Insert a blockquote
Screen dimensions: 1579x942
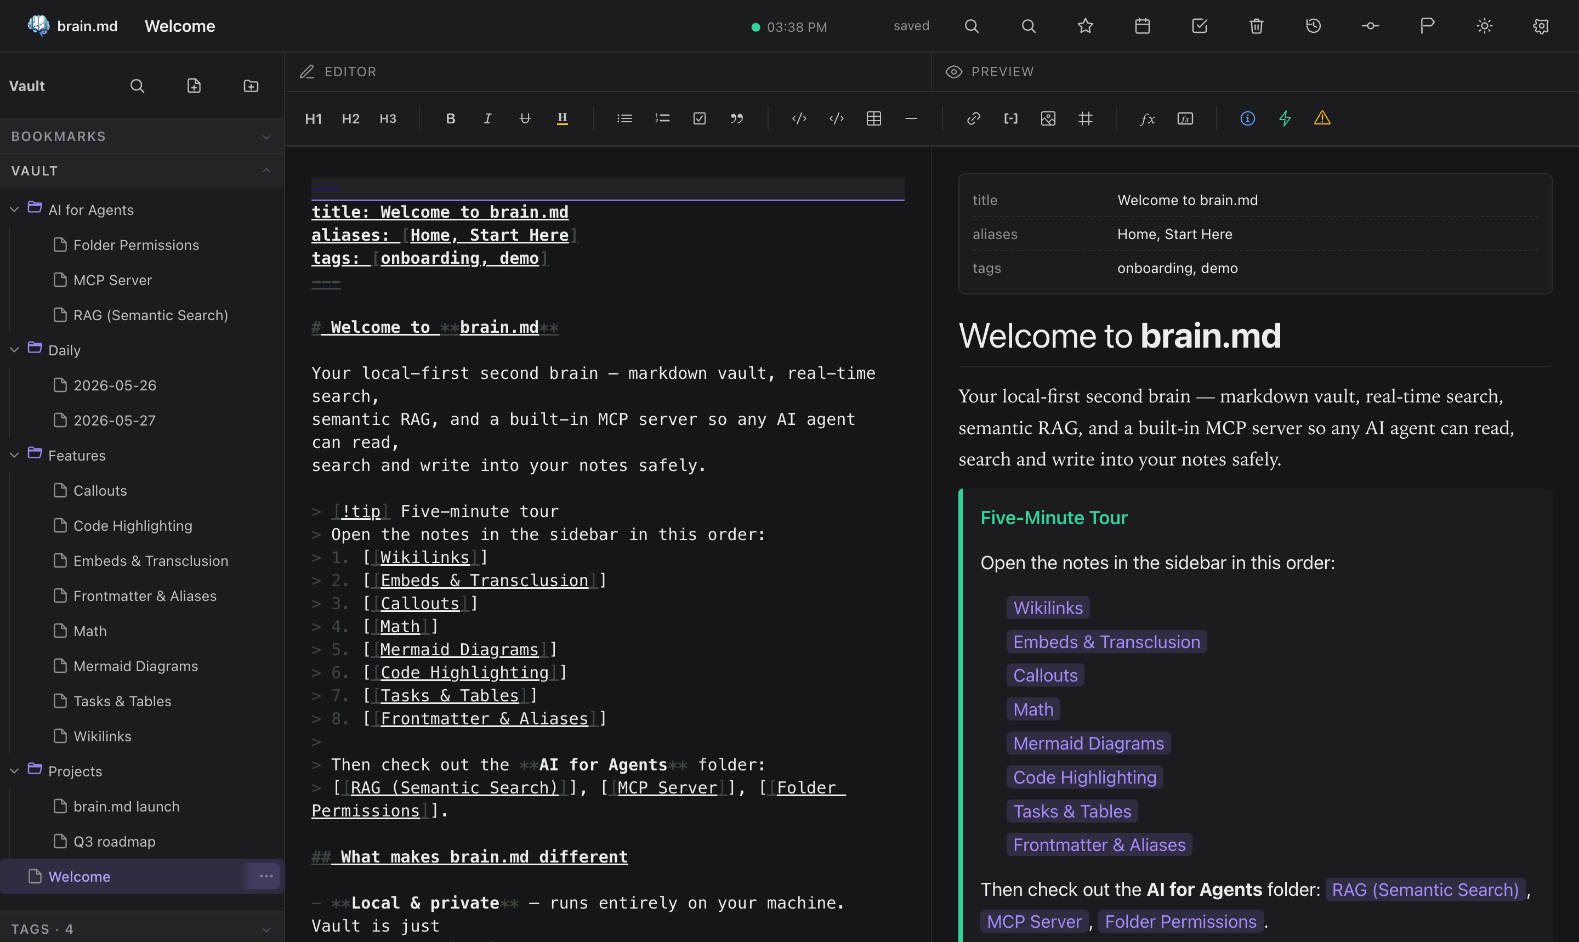point(736,118)
